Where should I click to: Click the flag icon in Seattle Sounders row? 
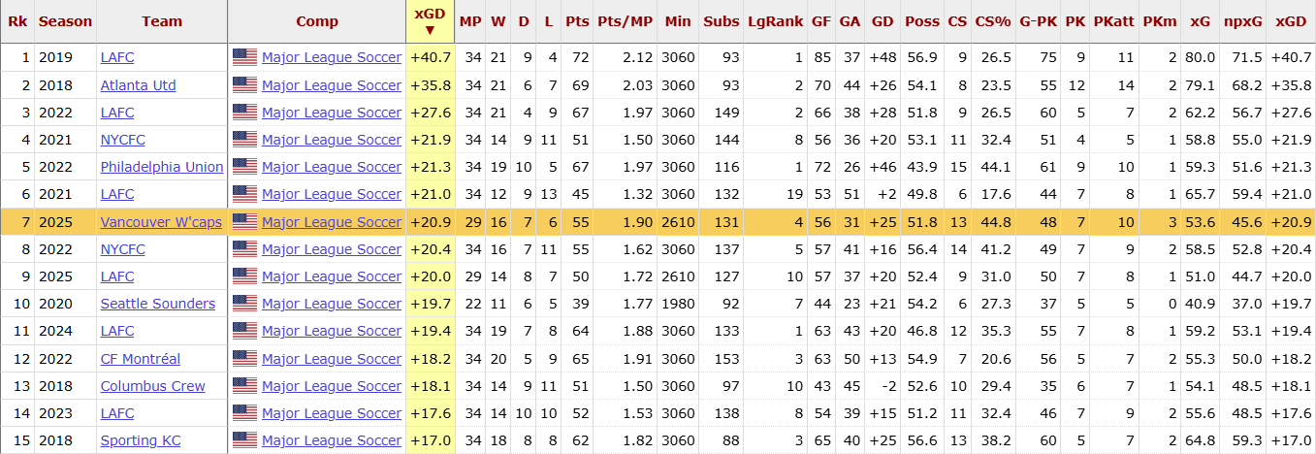(244, 304)
